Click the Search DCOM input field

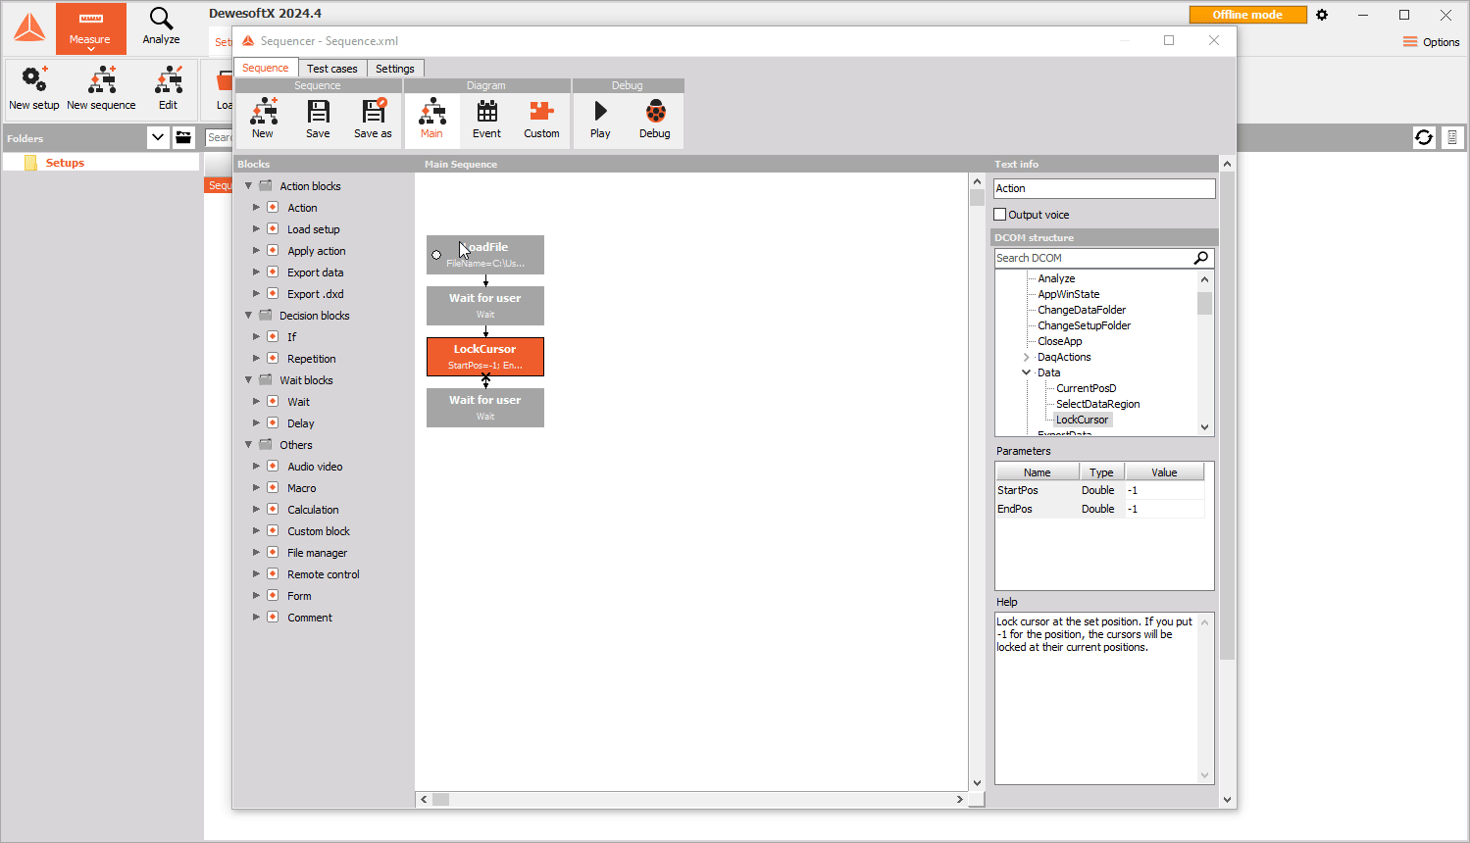(x=1093, y=258)
